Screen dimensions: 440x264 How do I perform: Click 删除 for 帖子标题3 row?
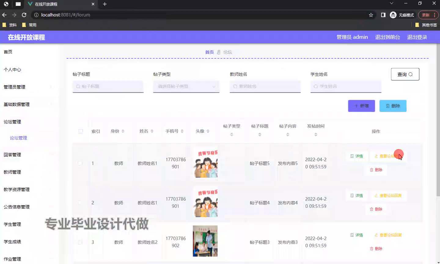(376, 248)
